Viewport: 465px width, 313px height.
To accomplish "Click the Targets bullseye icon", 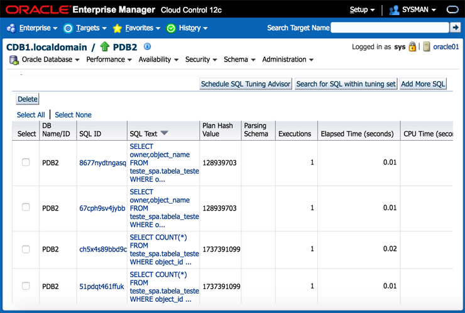I will pyautogui.click(x=68, y=28).
